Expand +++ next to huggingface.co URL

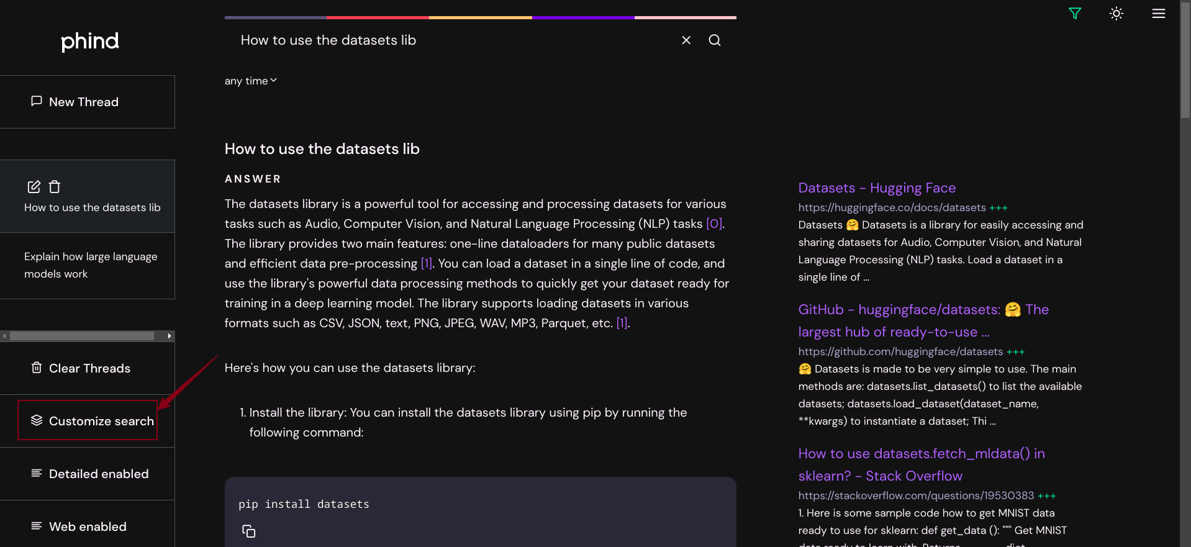point(999,208)
